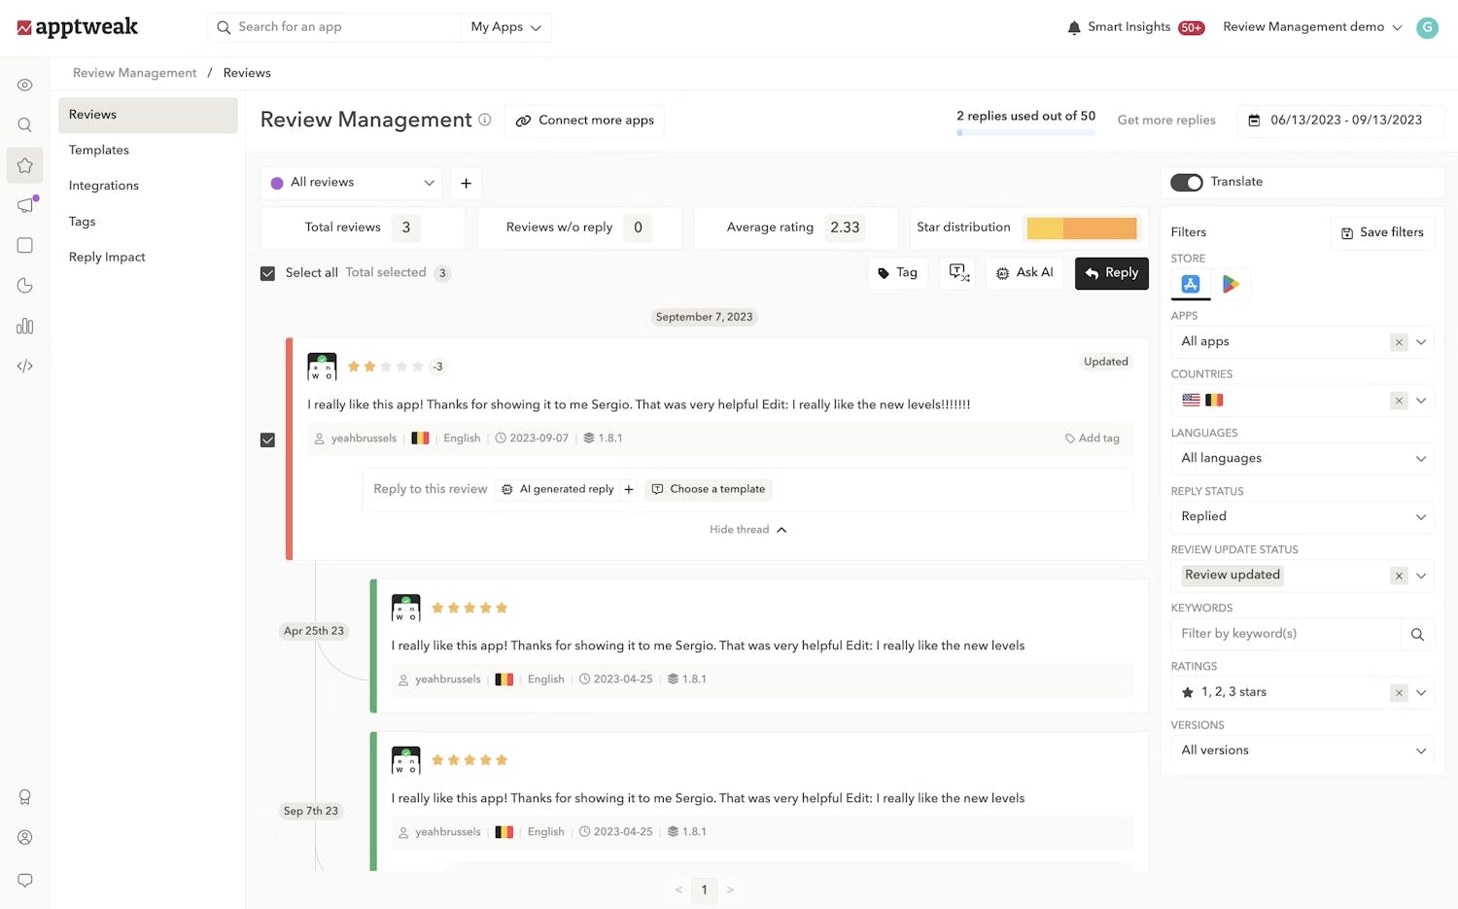Uncheck the Select all checkbox
The height and width of the screenshot is (909, 1458).
pyautogui.click(x=268, y=273)
